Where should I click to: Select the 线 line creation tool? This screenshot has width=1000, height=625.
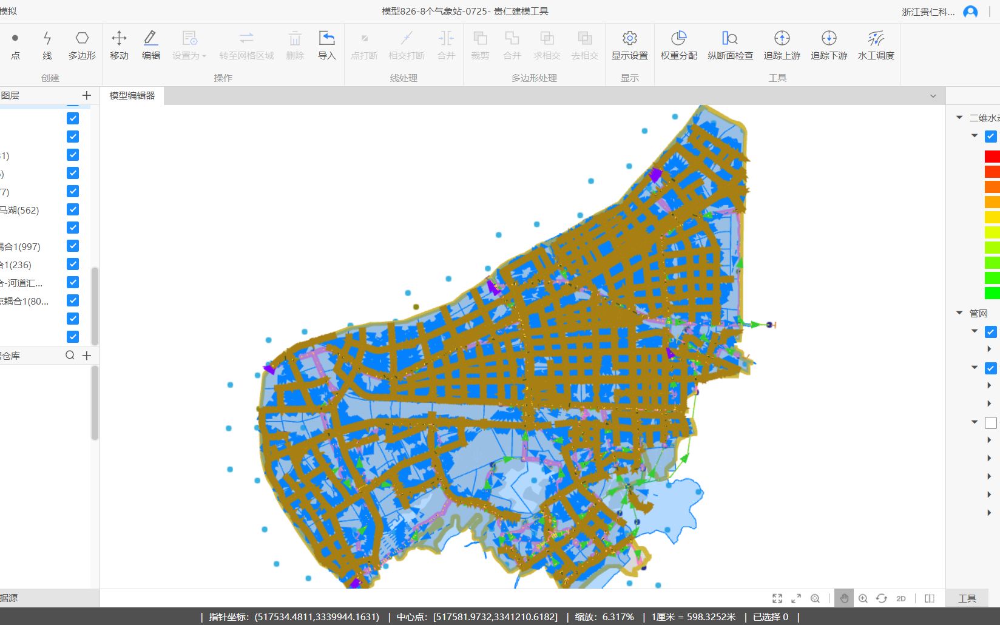[x=47, y=46]
